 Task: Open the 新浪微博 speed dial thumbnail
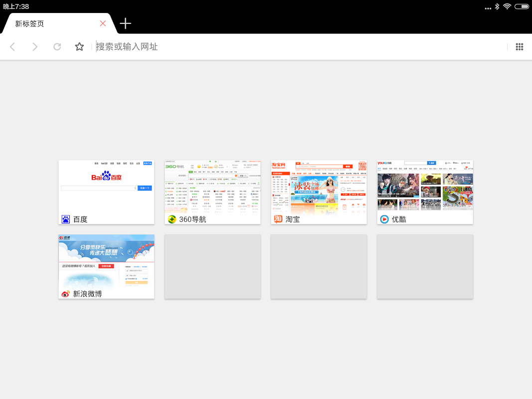(x=106, y=267)
